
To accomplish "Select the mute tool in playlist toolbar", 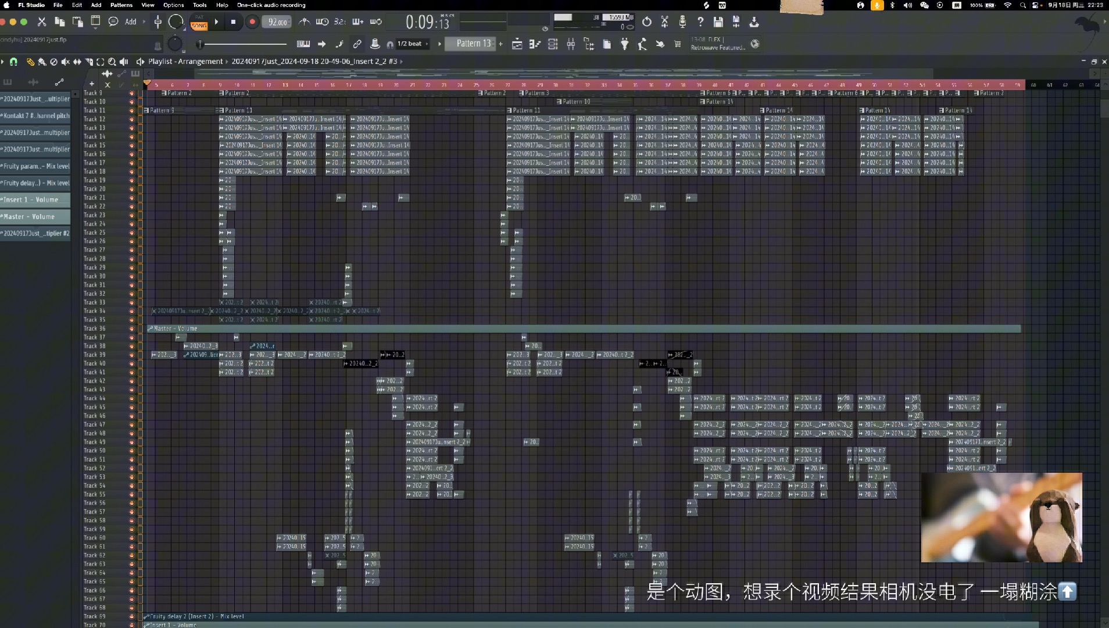I will click(65, 62).
